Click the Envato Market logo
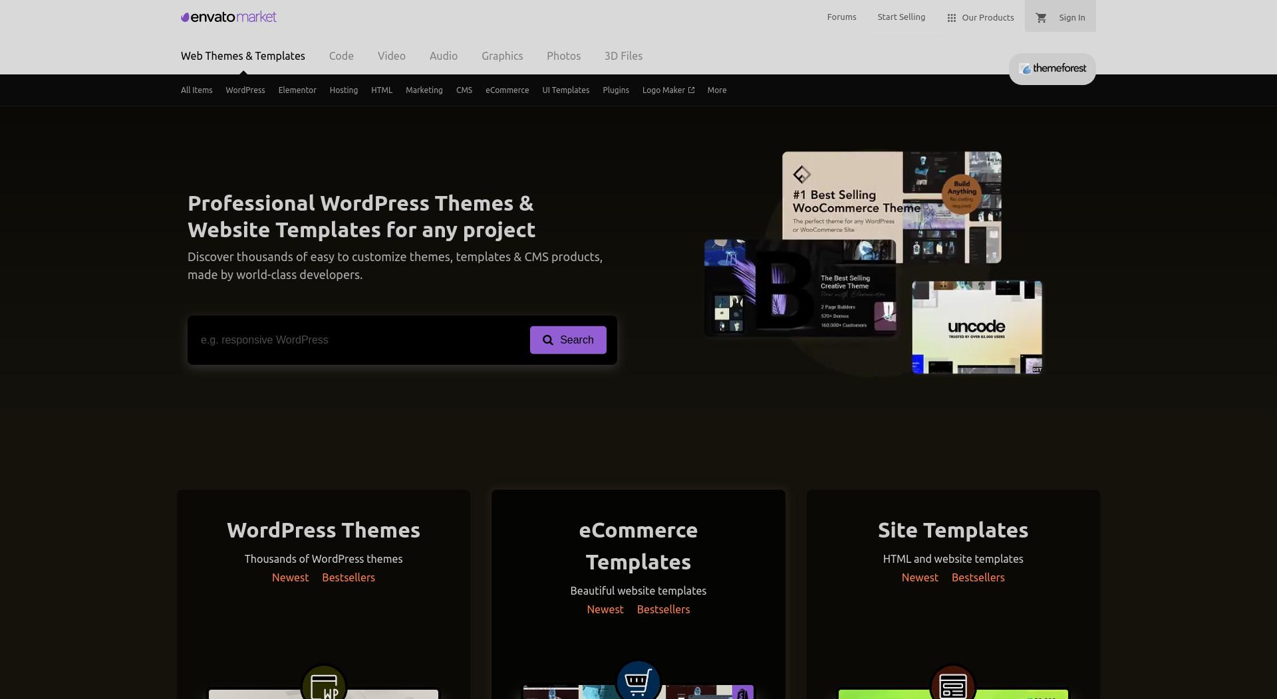The height and width of the screenshot is (699, 1277). click(x=229, y=17)
